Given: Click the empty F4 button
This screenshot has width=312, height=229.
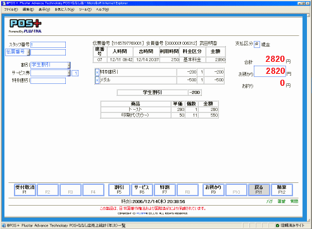Looking at the screenshot, I should point(93,190).
